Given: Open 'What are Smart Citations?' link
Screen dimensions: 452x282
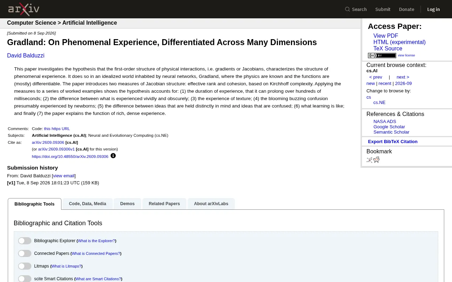Looking at the screenshot, I should (x=98, y=279).
